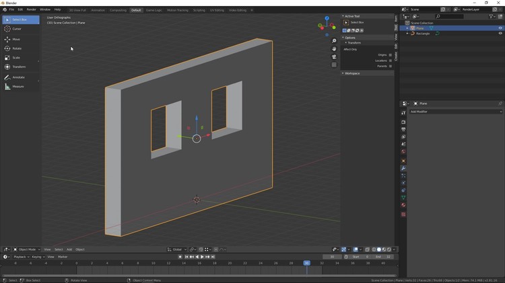
Task: Open the Object Mode dropdown
Action: point(27,249)
